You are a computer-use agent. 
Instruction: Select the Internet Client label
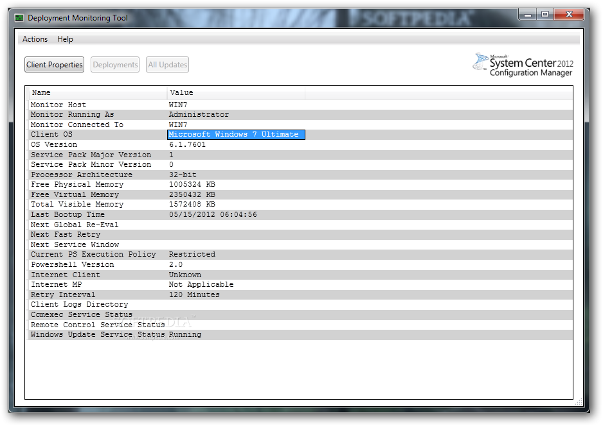[x=66, y=275]
